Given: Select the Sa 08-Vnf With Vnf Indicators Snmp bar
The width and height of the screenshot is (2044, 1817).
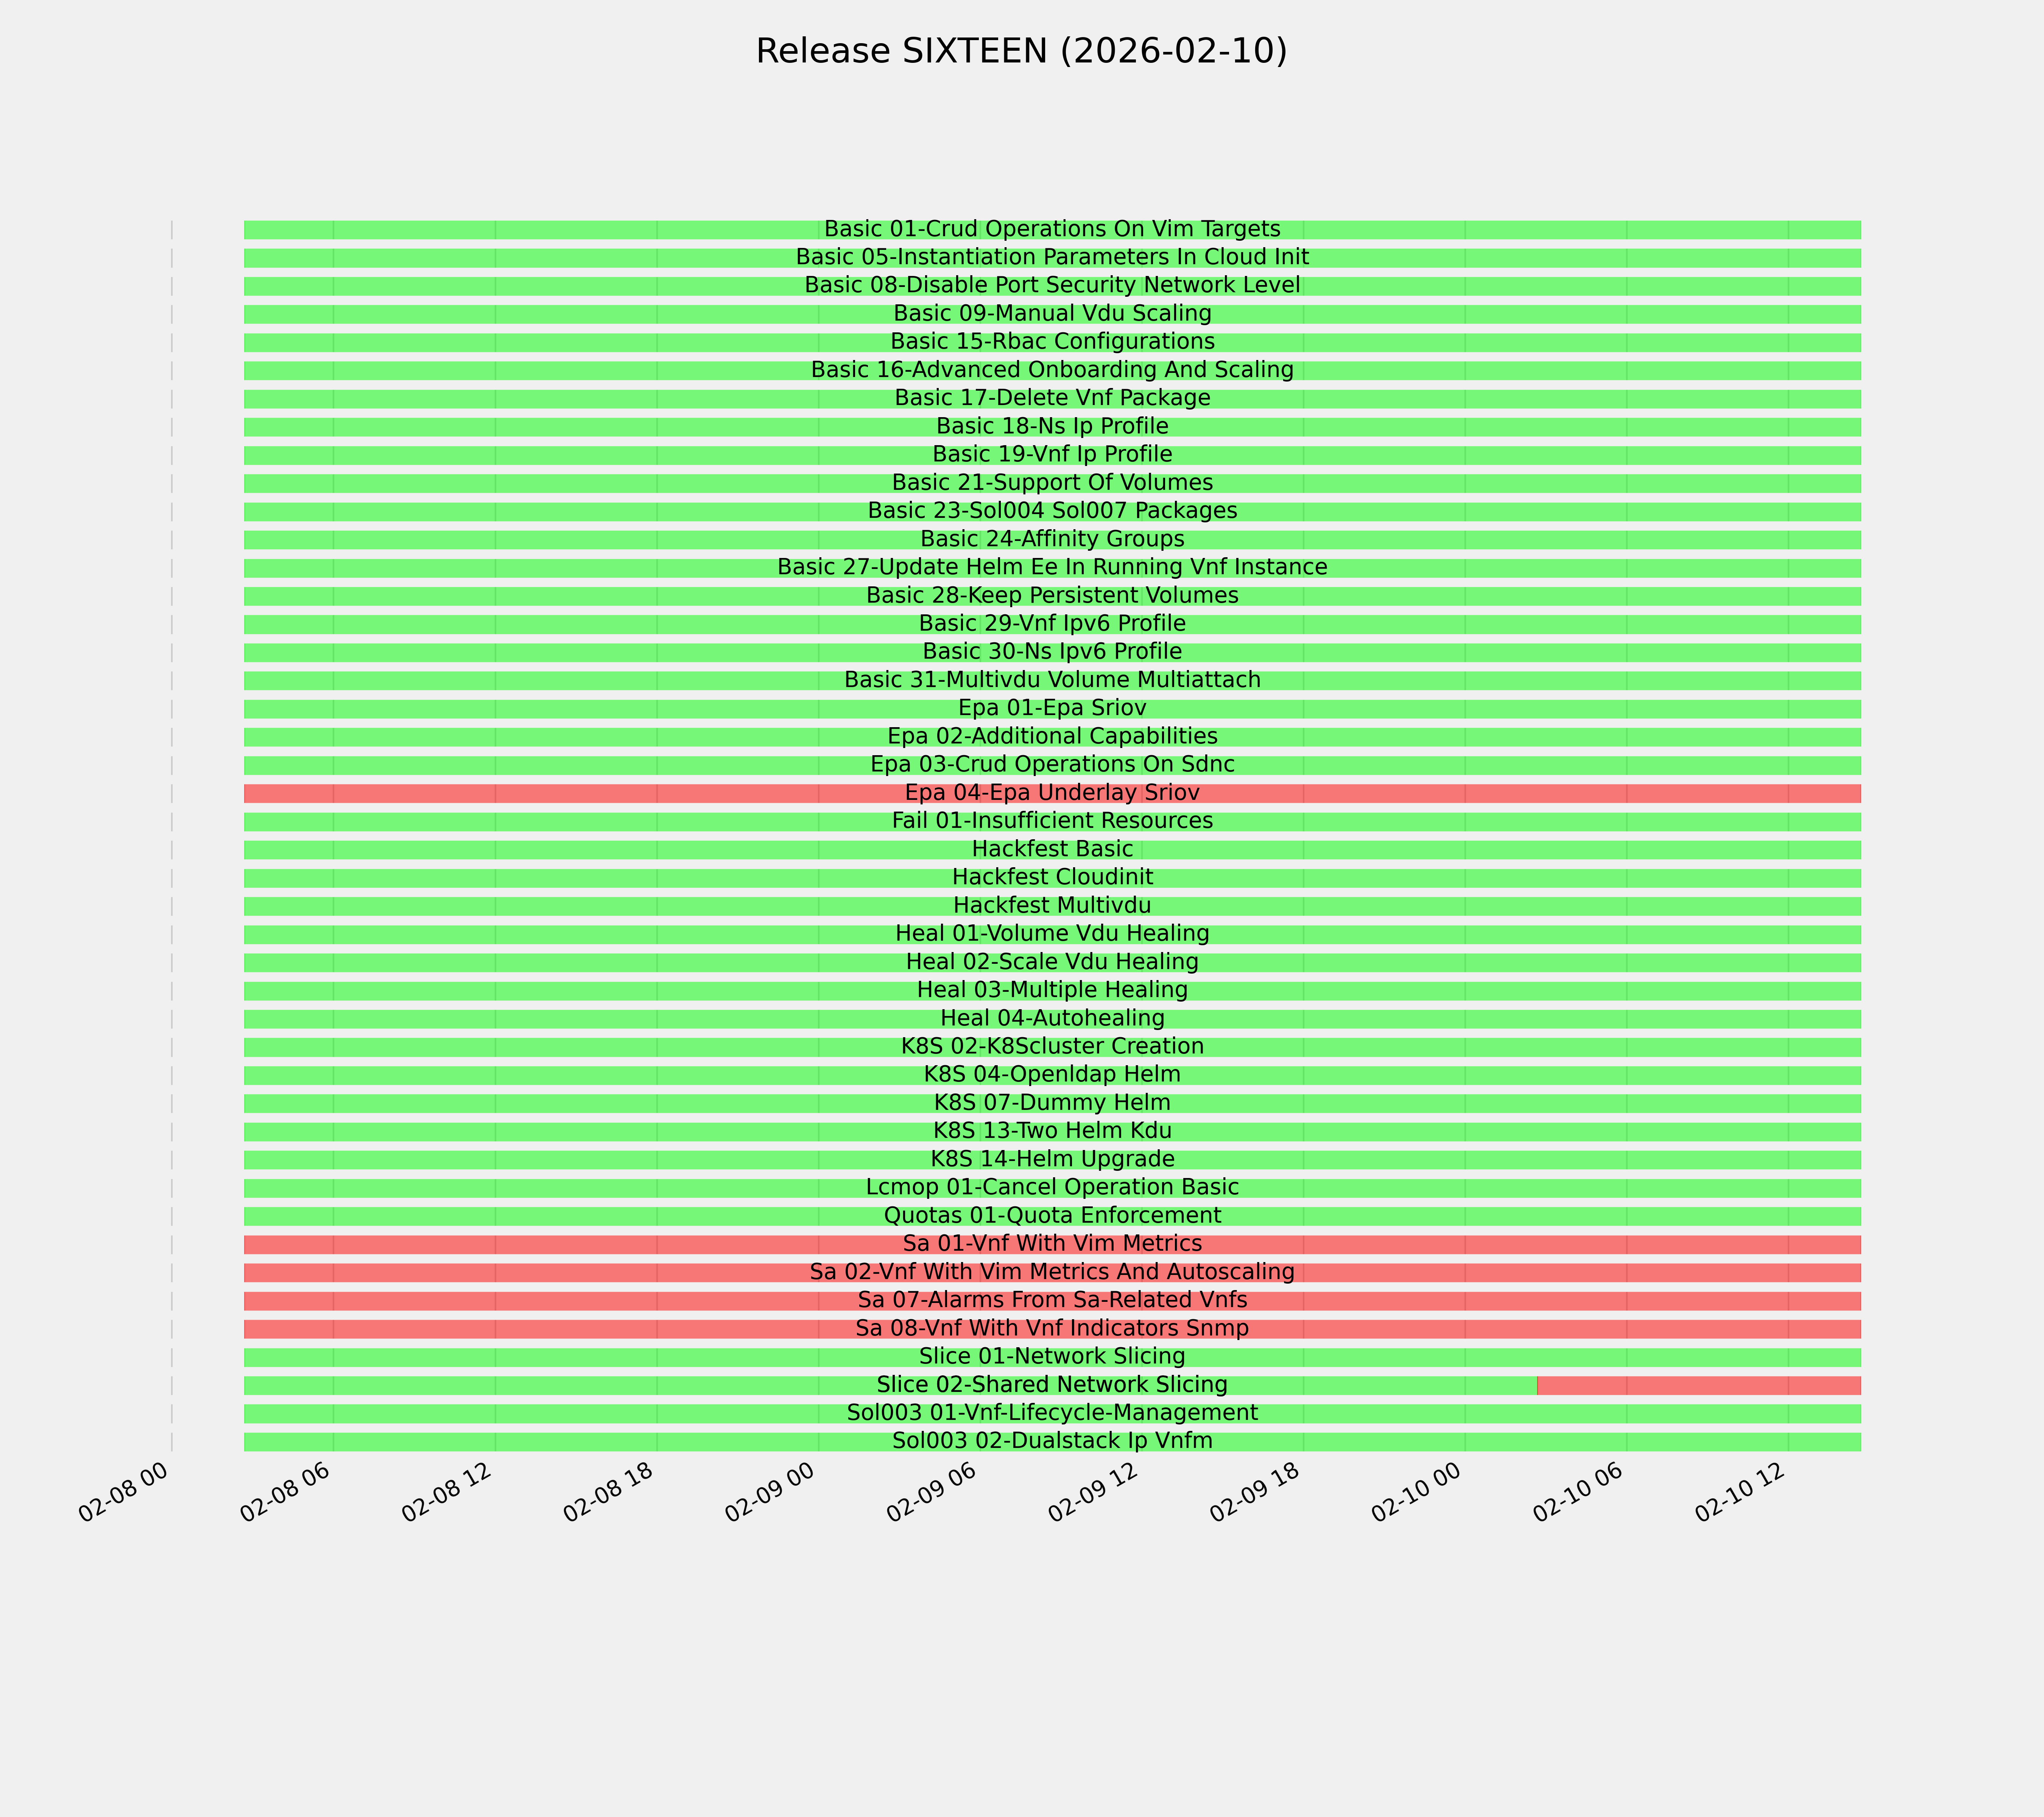Looking at the screenshot, I should pos(1052,1330).
